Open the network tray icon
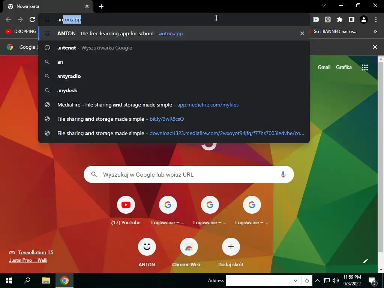This screenshot has width=384, height=288. (327, 280)
